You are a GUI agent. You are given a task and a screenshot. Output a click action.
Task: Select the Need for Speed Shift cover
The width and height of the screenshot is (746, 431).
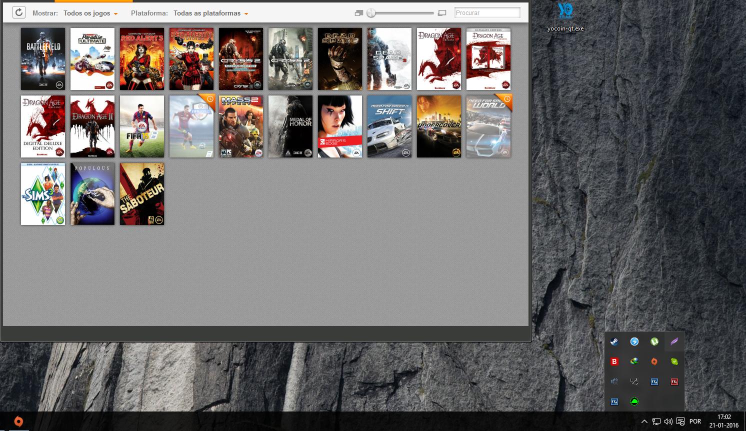[389, 126]
